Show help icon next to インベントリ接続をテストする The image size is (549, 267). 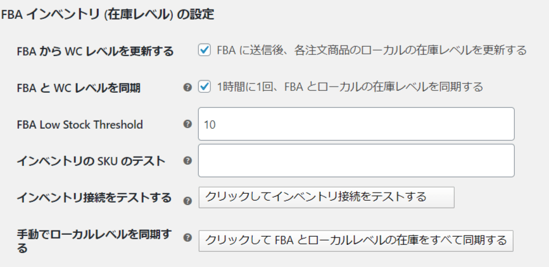pyautogui.click(x=187, y=201)
